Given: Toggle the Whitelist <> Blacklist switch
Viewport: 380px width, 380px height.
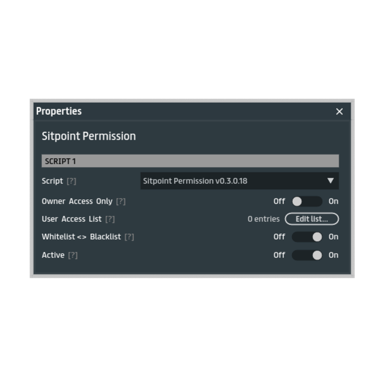Looking at the screenshot, I should coord(307,237).
